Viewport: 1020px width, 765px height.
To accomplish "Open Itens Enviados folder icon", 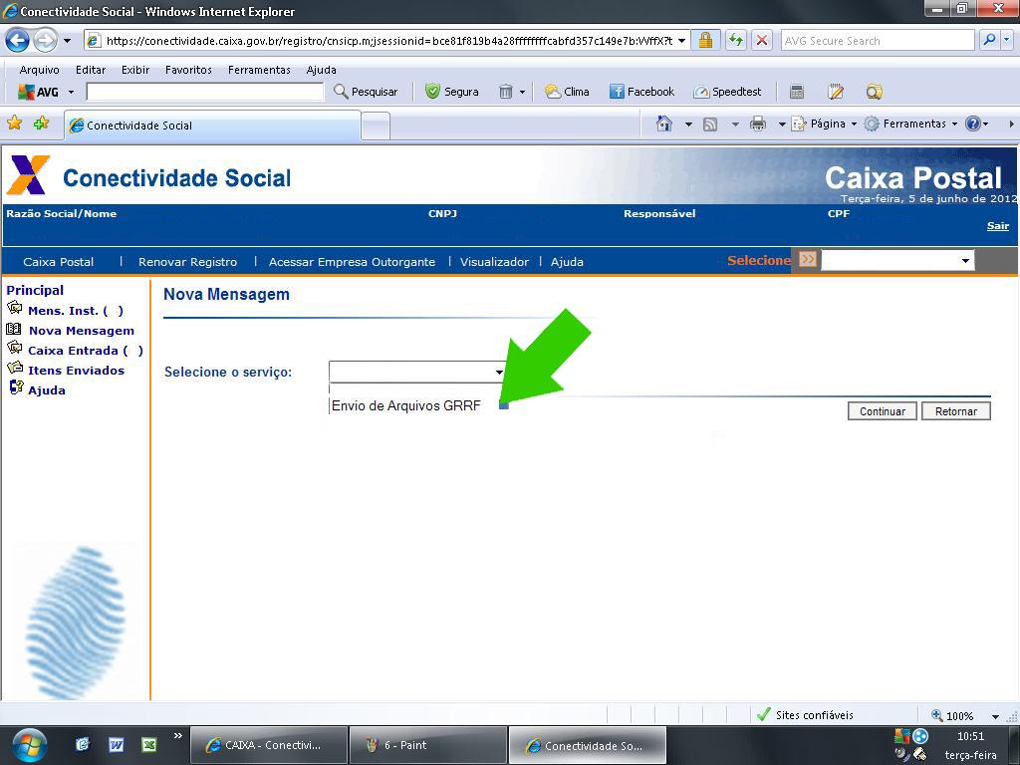I will [x=15, y=370].
